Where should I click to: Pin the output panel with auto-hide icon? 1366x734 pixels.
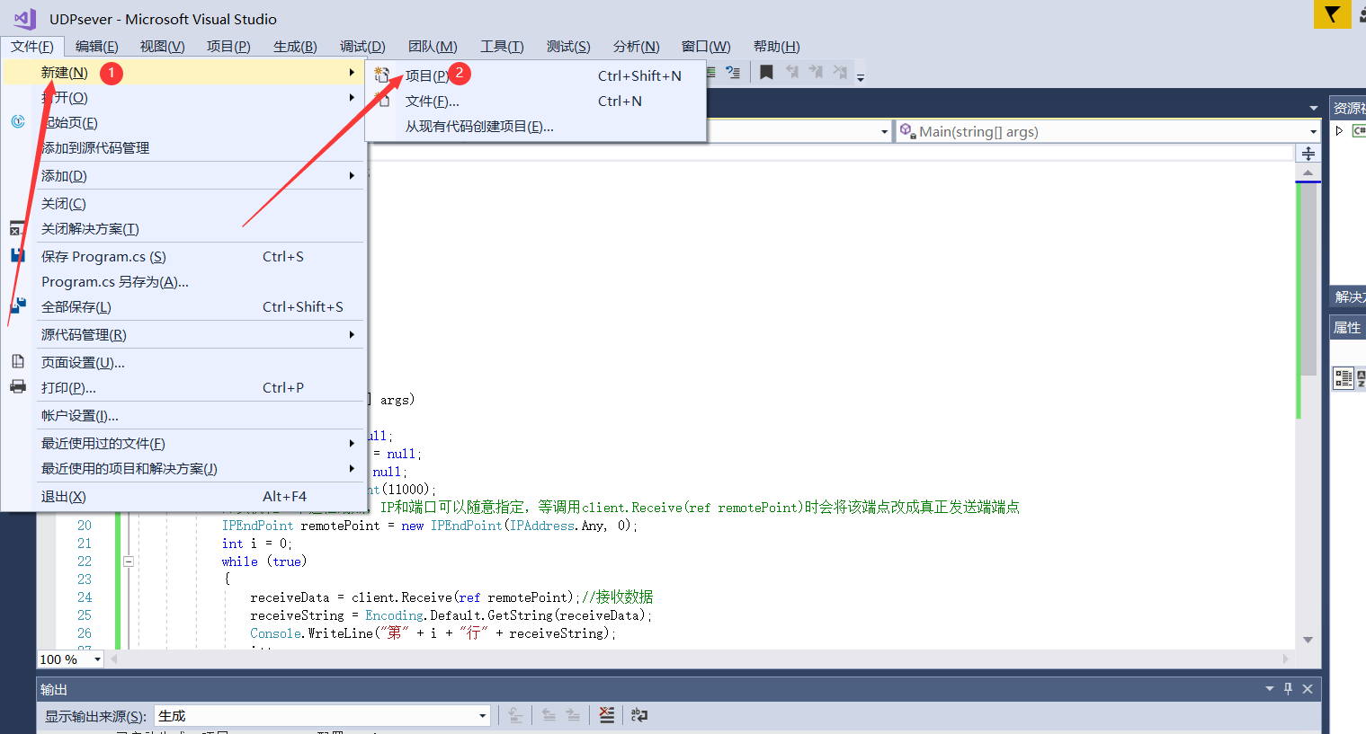point(1288,689)
